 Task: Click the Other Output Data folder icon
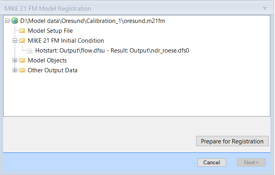click(22, 70)
